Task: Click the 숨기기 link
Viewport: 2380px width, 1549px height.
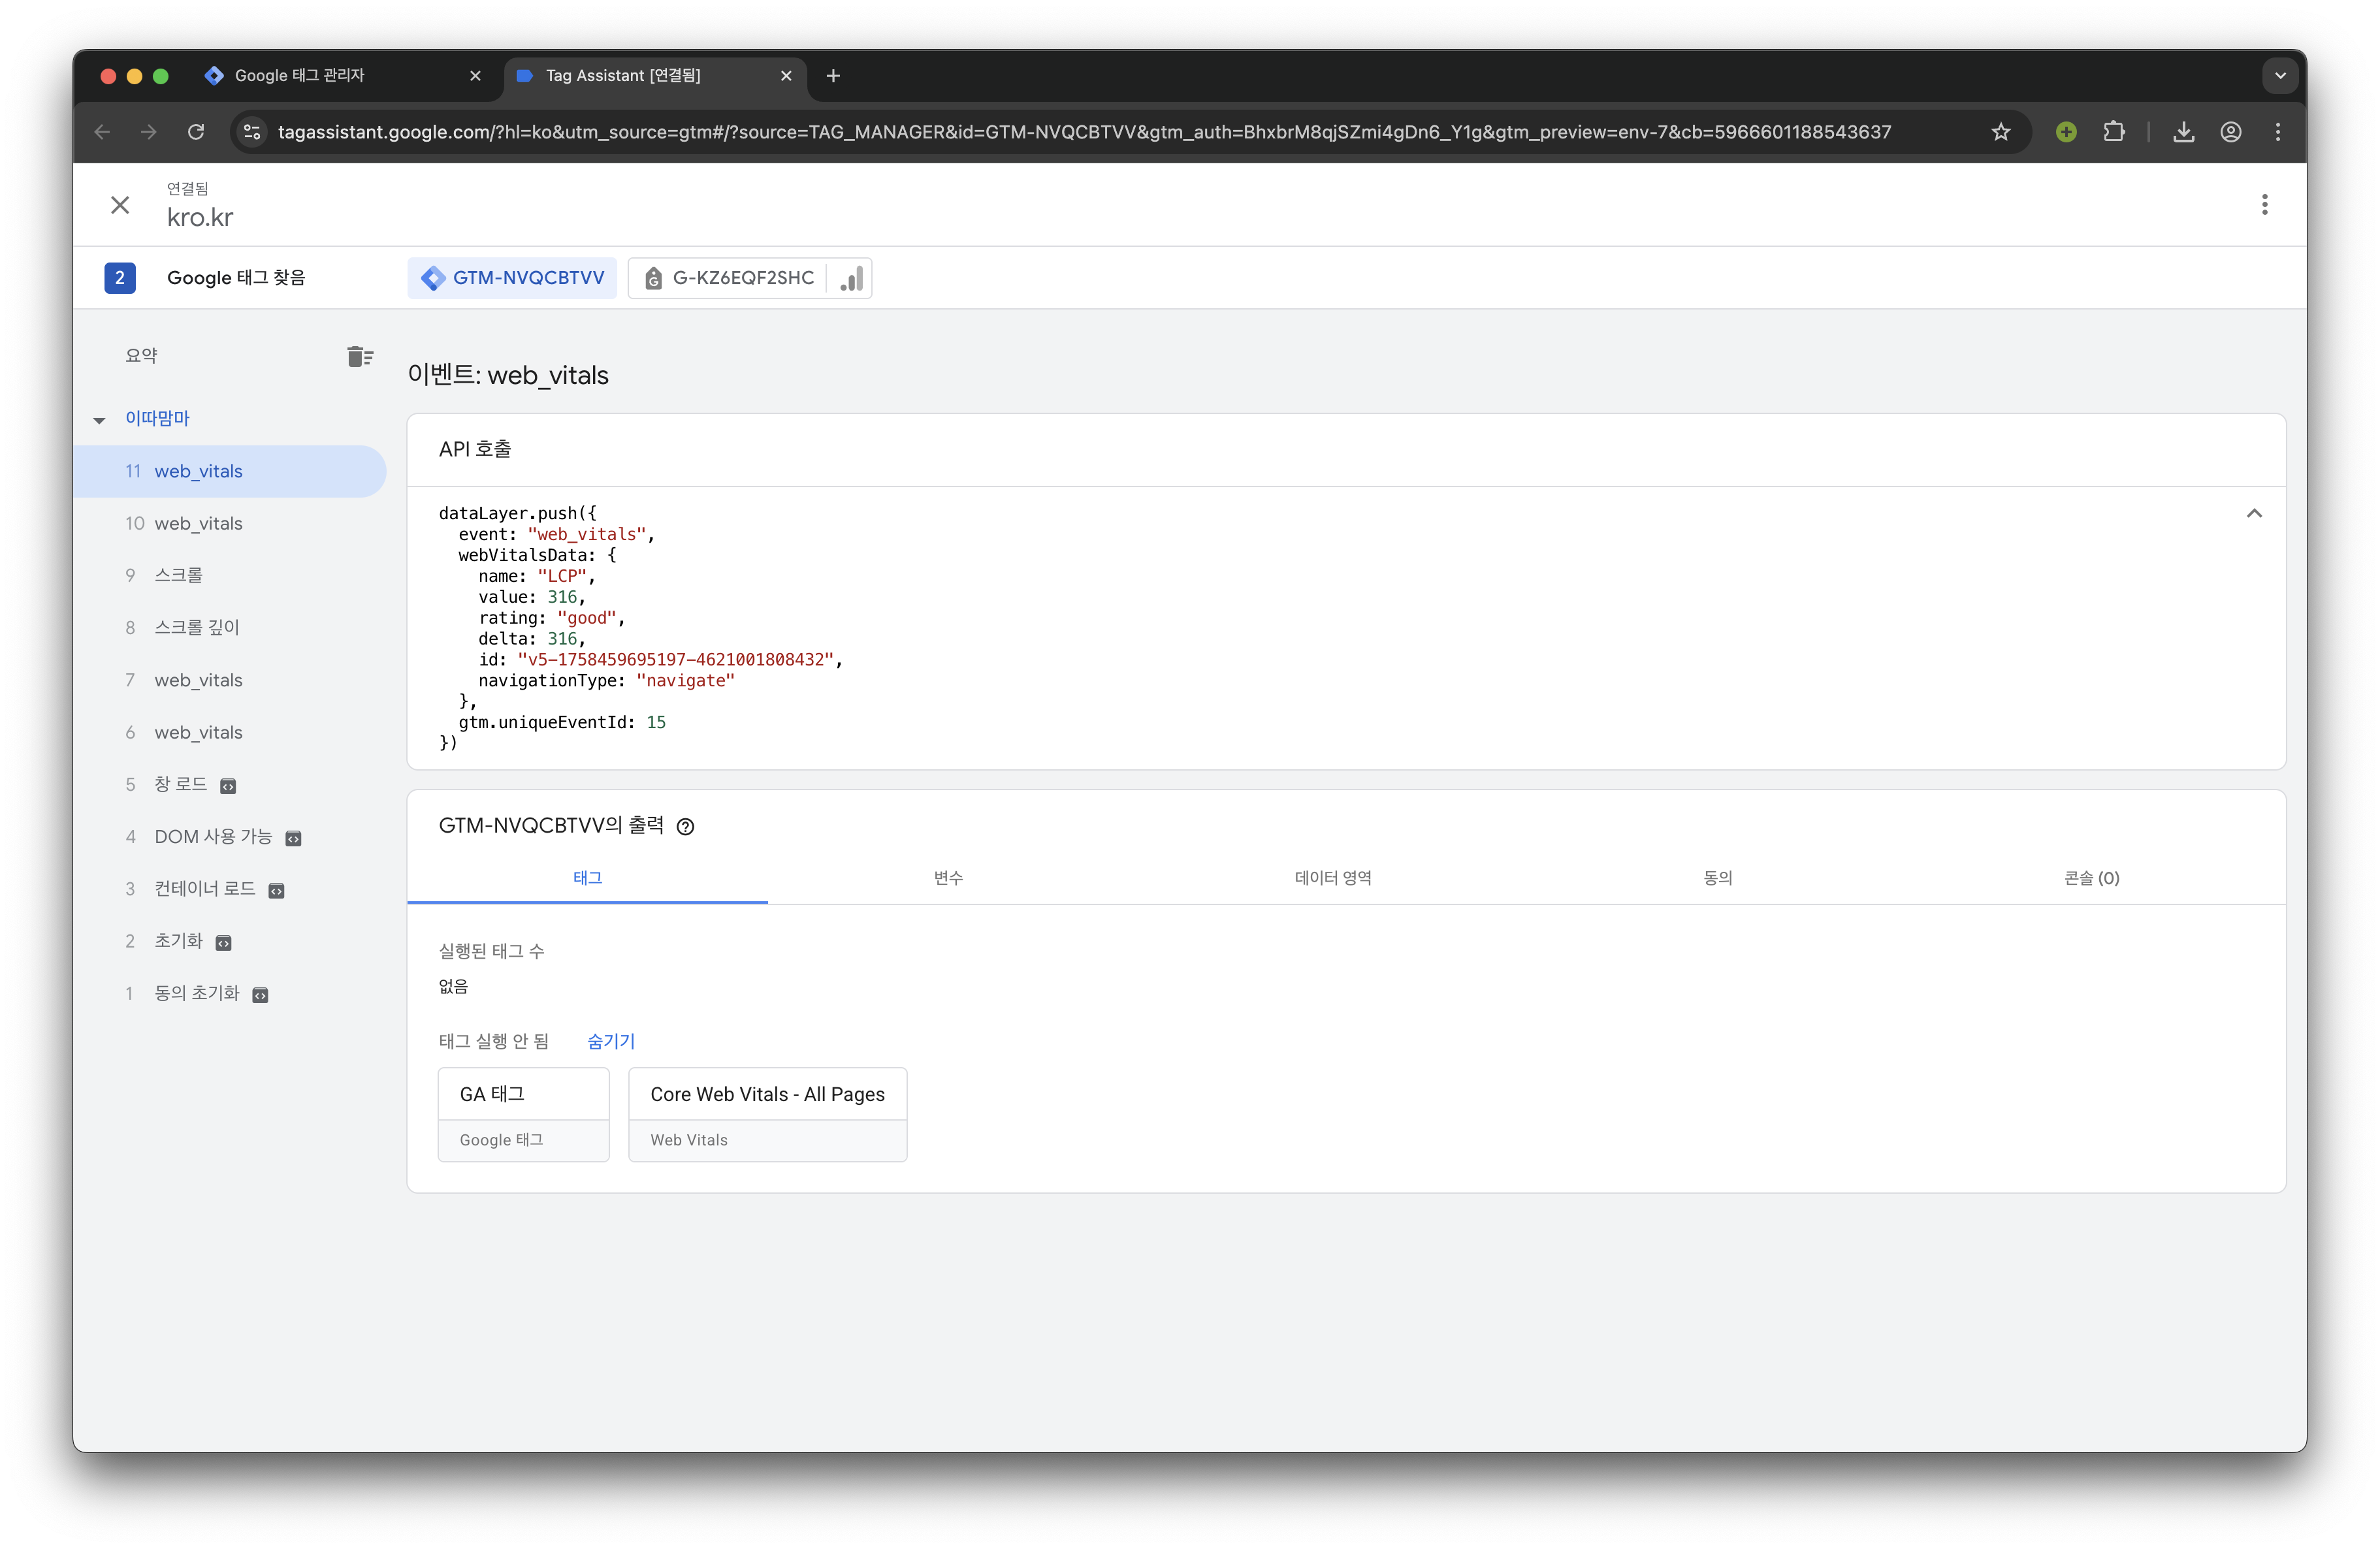Action: point(610,1041)
